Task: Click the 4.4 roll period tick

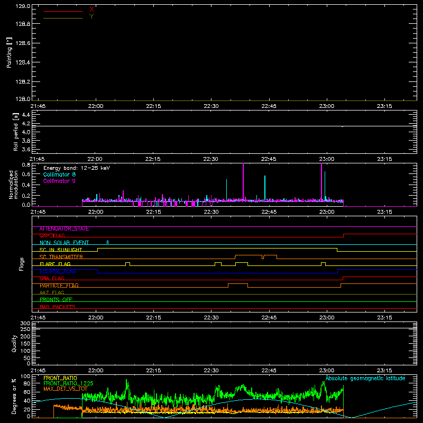Action: coord(26,115)
